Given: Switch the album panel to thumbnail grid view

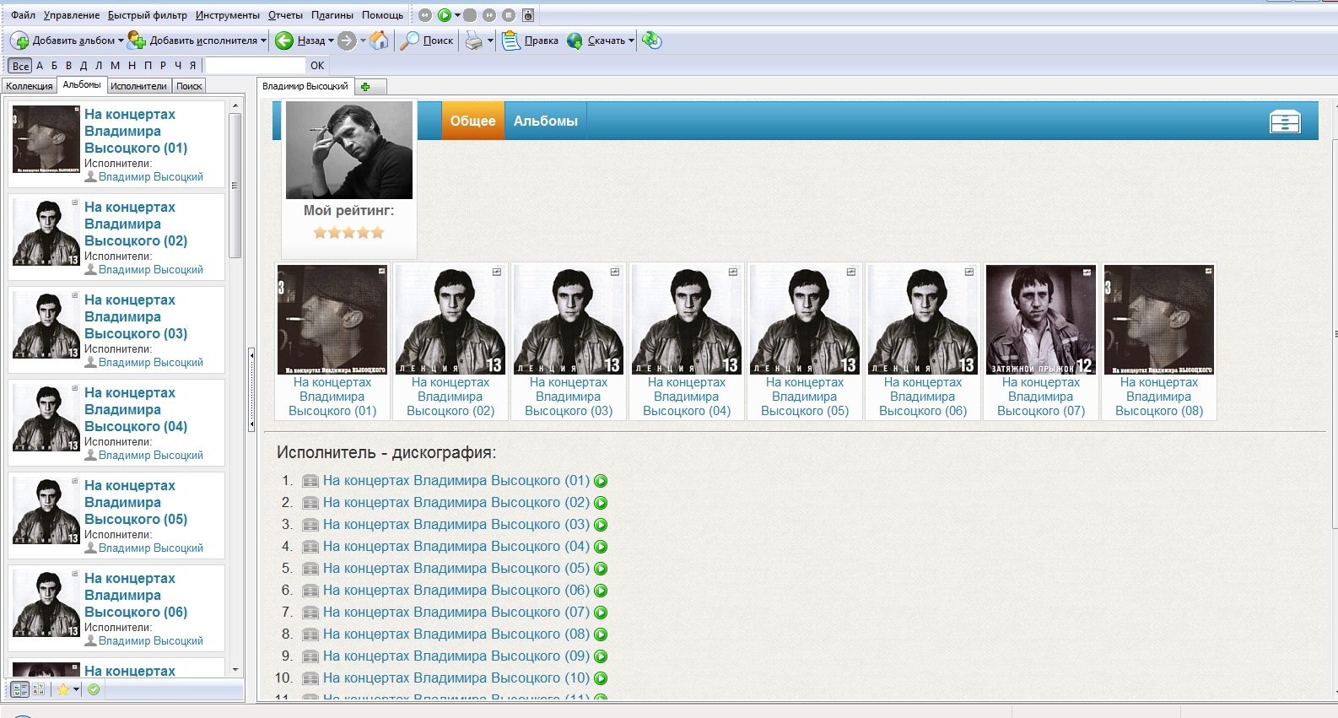Looking at the screenshot, I should [x=39, y=689].
